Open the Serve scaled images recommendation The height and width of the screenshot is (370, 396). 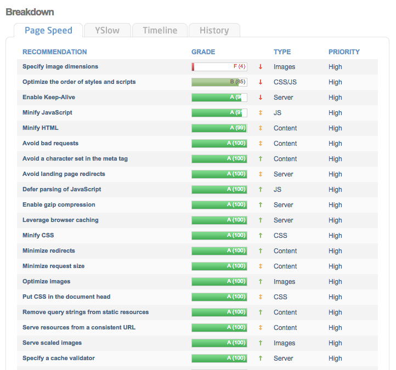point(52,343)
